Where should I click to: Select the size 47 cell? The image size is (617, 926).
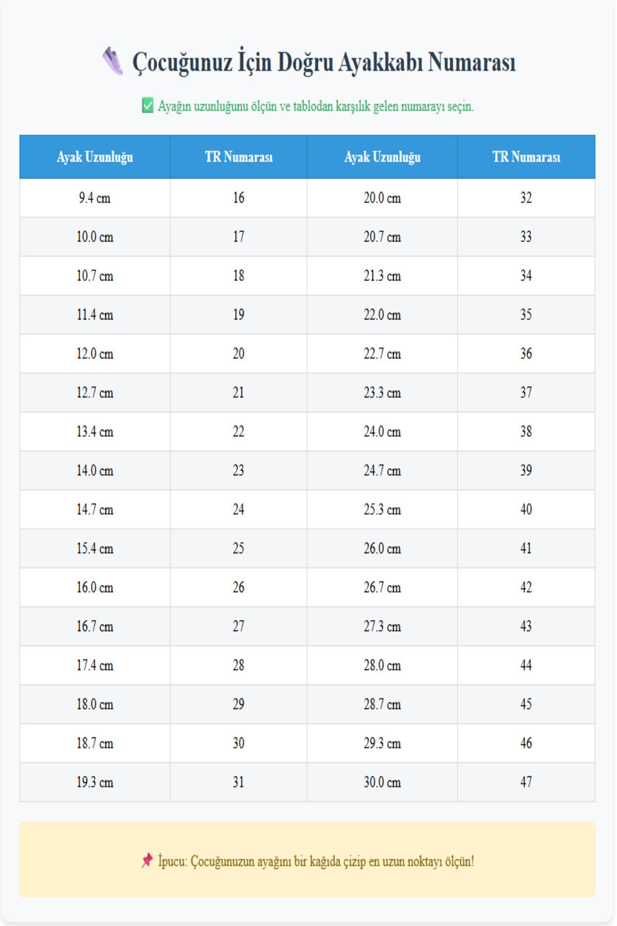pyautogui.click(x=527, y=782)
